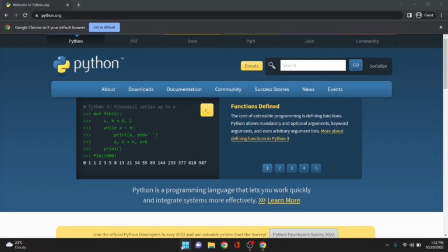Expand the Socialize menu
This screenshot has width=448, height=252.
point(378,66)
